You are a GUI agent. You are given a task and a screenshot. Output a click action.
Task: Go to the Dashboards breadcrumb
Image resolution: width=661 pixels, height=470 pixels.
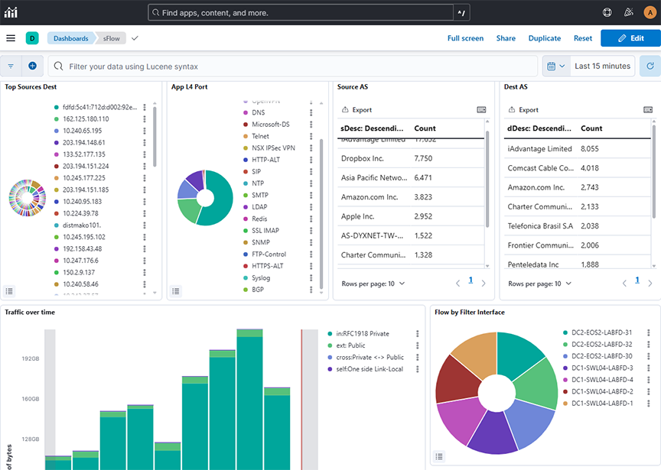pos(70,38)
